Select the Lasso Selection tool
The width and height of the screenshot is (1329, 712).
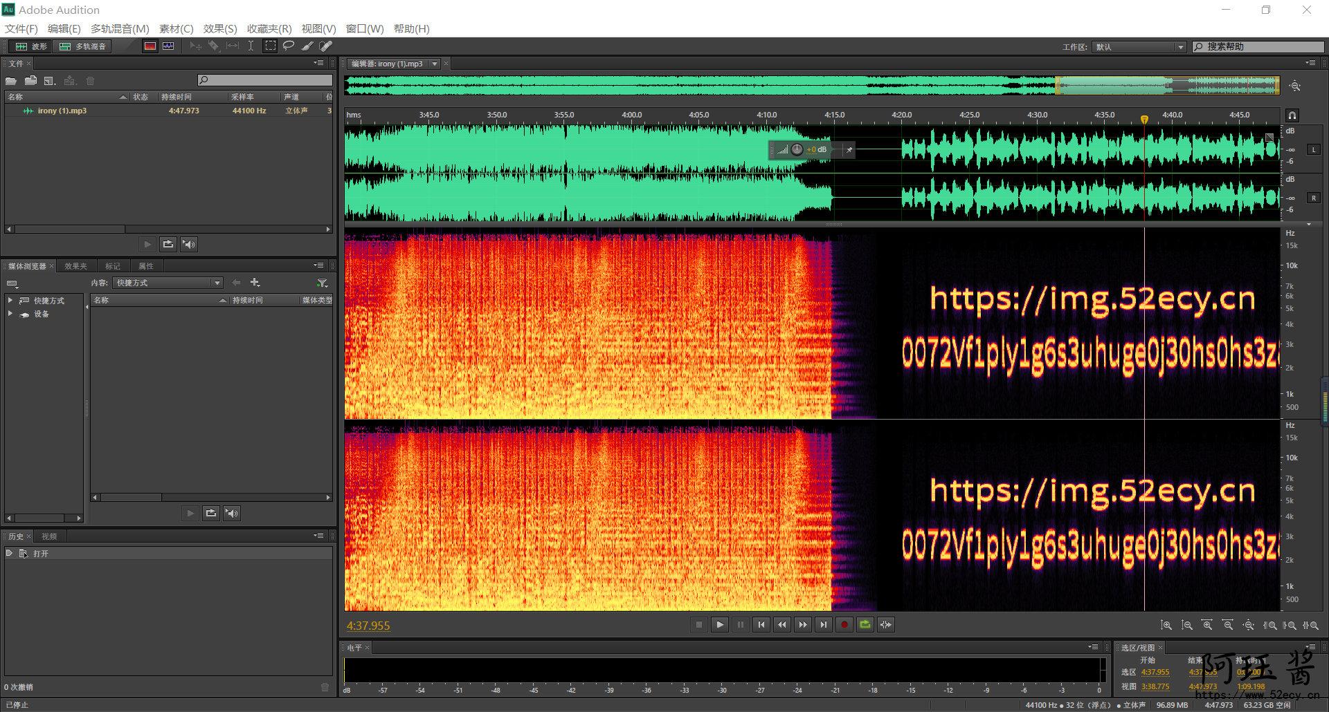click(289, 46)
